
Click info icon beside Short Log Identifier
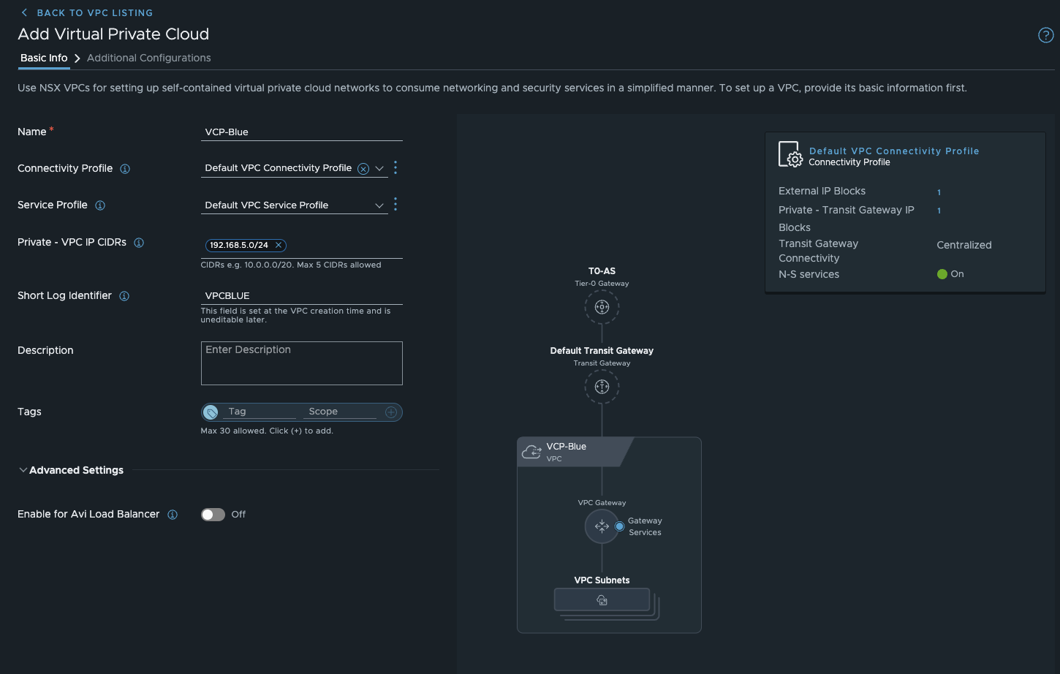(124, 296)
